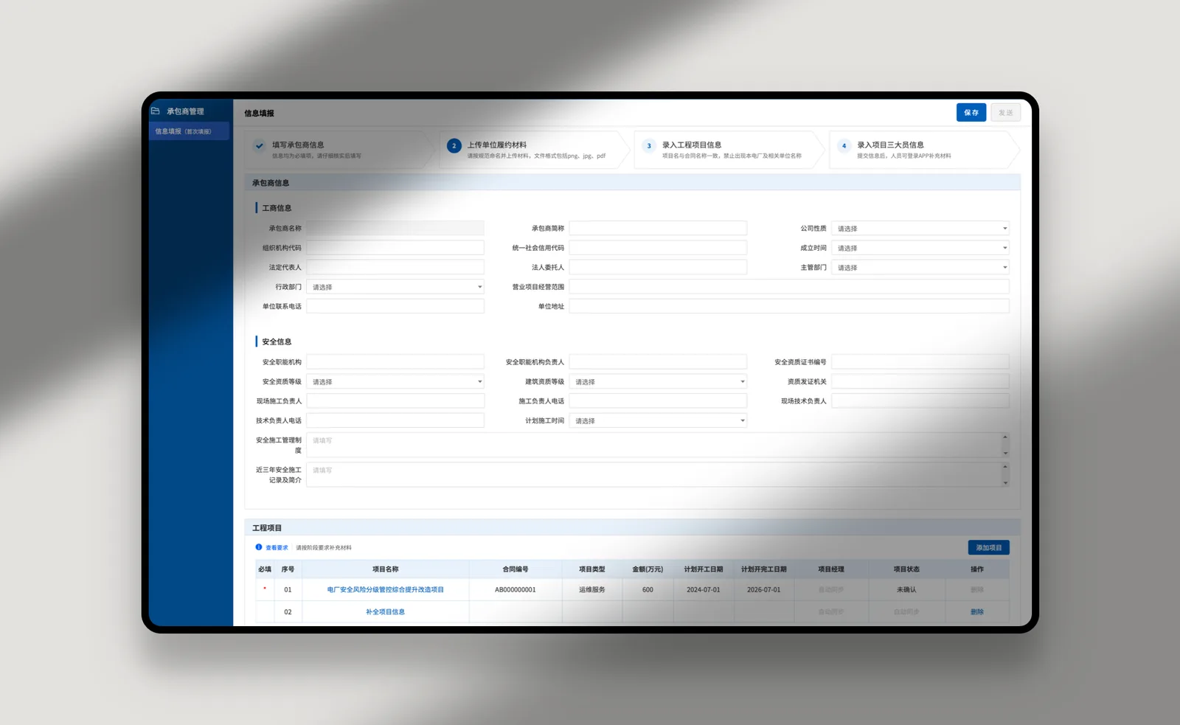Click 删除 link in row 02
Viewport: 1180px width, 725px height.
977,612
